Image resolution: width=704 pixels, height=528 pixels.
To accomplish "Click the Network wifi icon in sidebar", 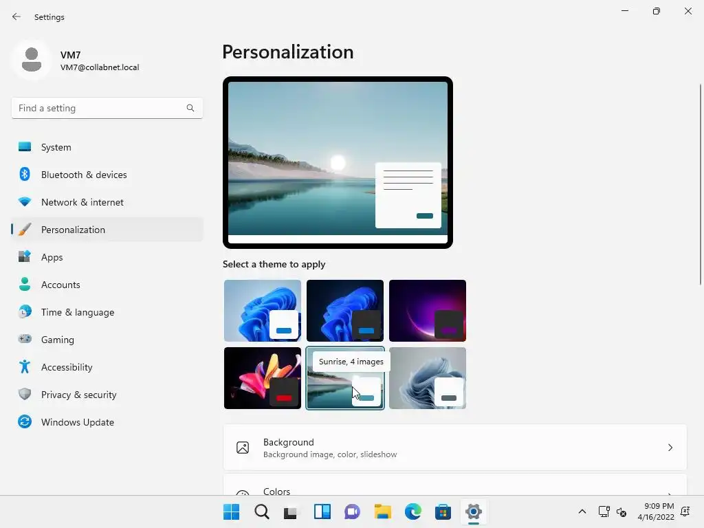I will point(25,202).
